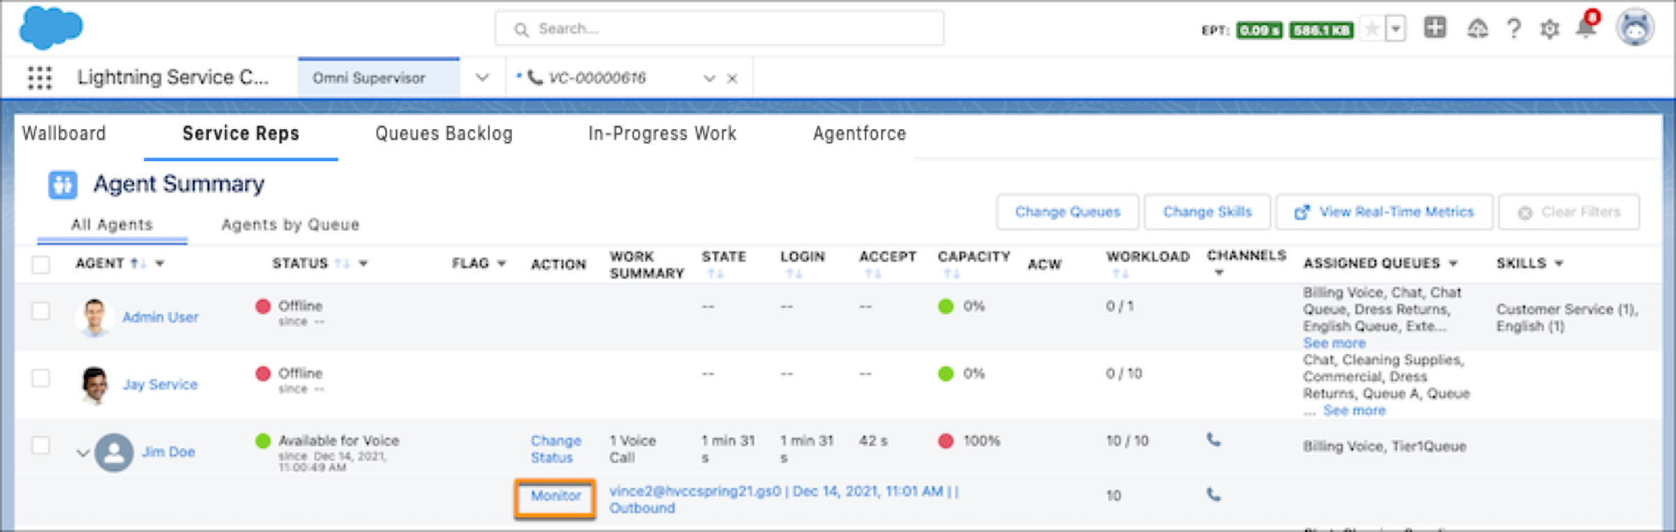Image resolution: width=1676 pixels, height=532 pixels.
Task: Sort by the Login column
Action: click(794, 274)
